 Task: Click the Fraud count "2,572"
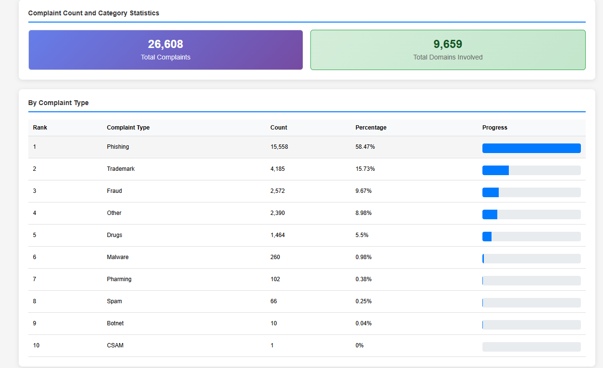point(278,191)
